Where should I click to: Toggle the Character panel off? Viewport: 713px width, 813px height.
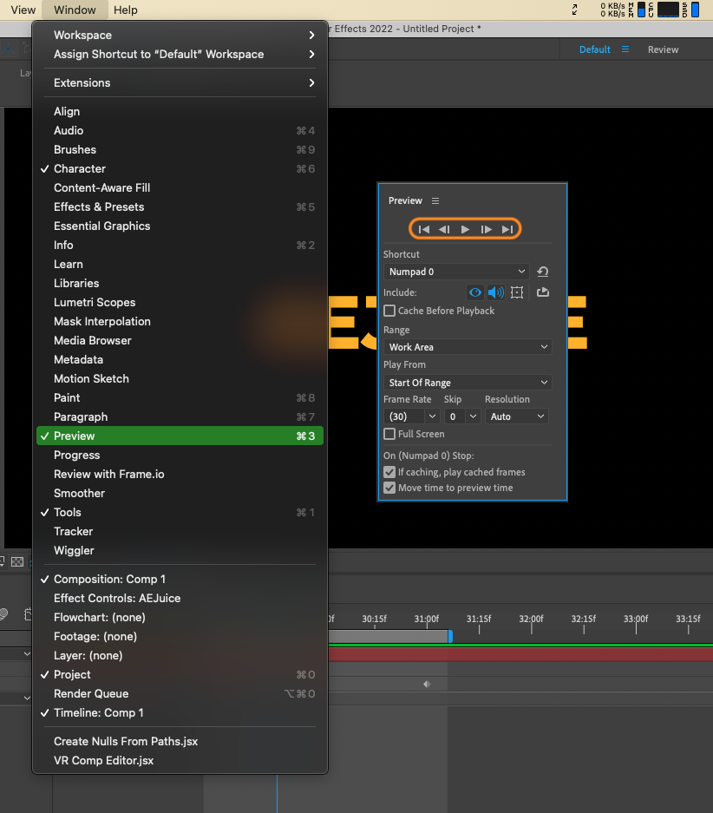click(x=180, y=169)
